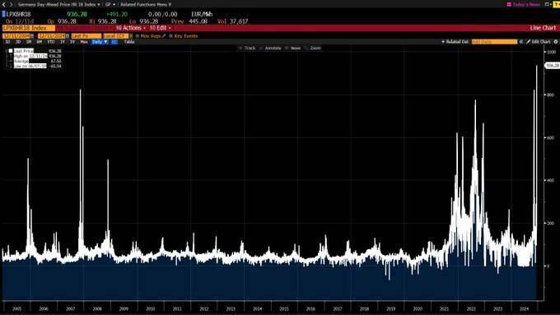Click the back navigation arrow
Screen dimensions: 560x315
[x=4, y=5]
